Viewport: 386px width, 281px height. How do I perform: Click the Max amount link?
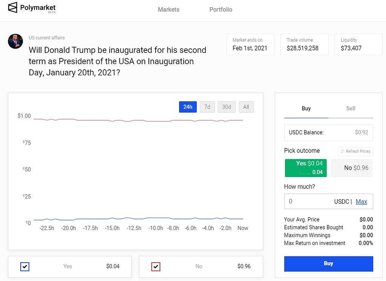(361, 202)
